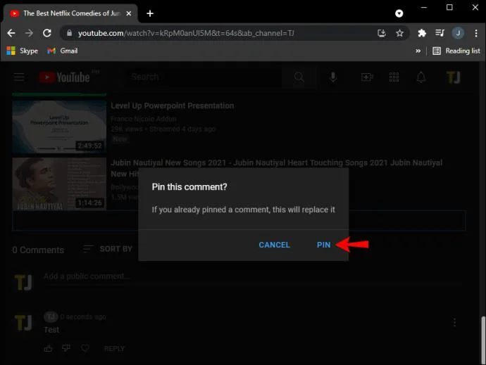This screenshot has height=365, width=486.
Task: Open the Level Up Powerpoint Presentation thumbnail
Action: click(x=59, y=127)
